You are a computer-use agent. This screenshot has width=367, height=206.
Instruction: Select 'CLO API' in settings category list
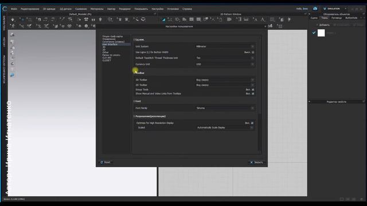point(107,58)
